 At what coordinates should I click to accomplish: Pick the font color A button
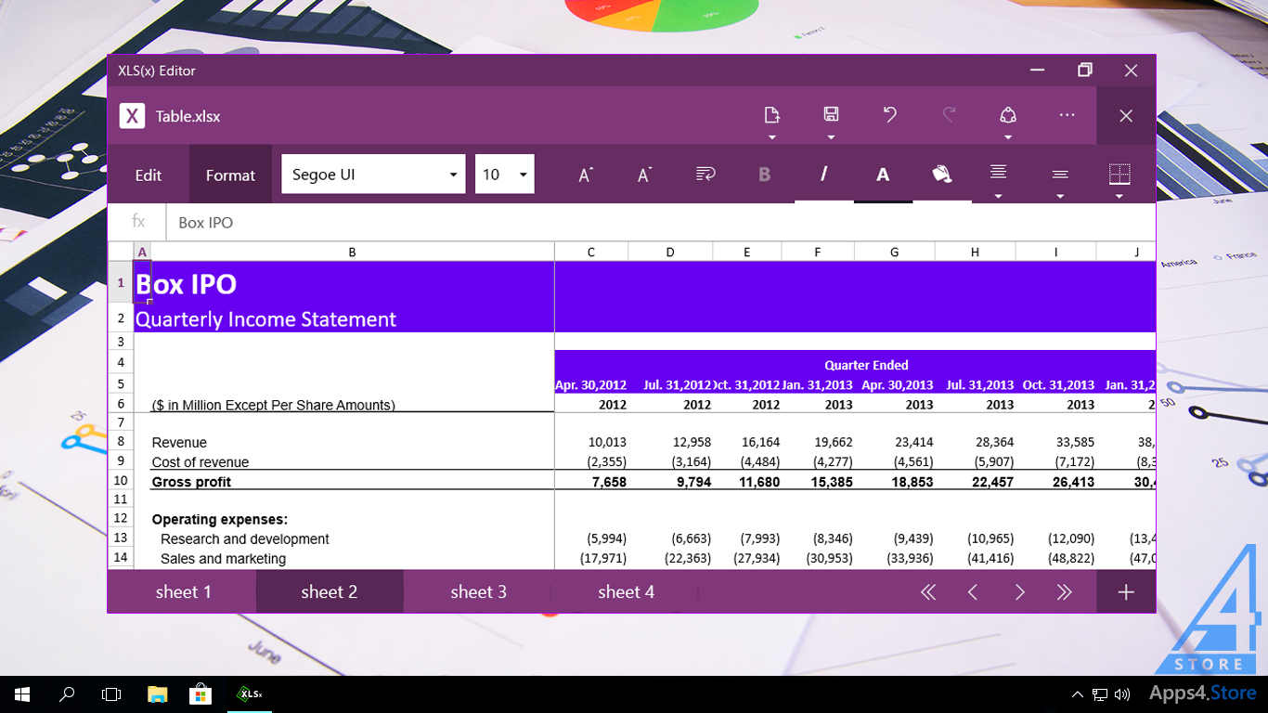pyautogui.click(x=883, y=175)
